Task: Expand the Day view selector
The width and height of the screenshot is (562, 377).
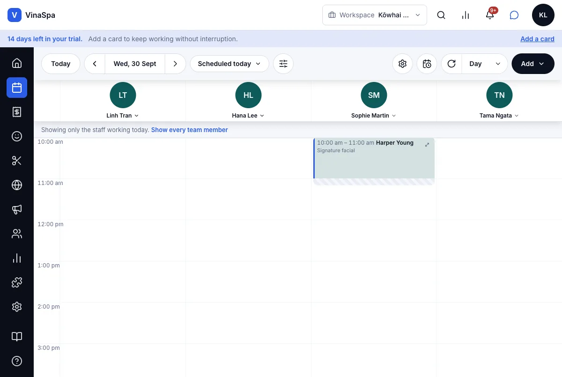Action: tap(485, 64)
